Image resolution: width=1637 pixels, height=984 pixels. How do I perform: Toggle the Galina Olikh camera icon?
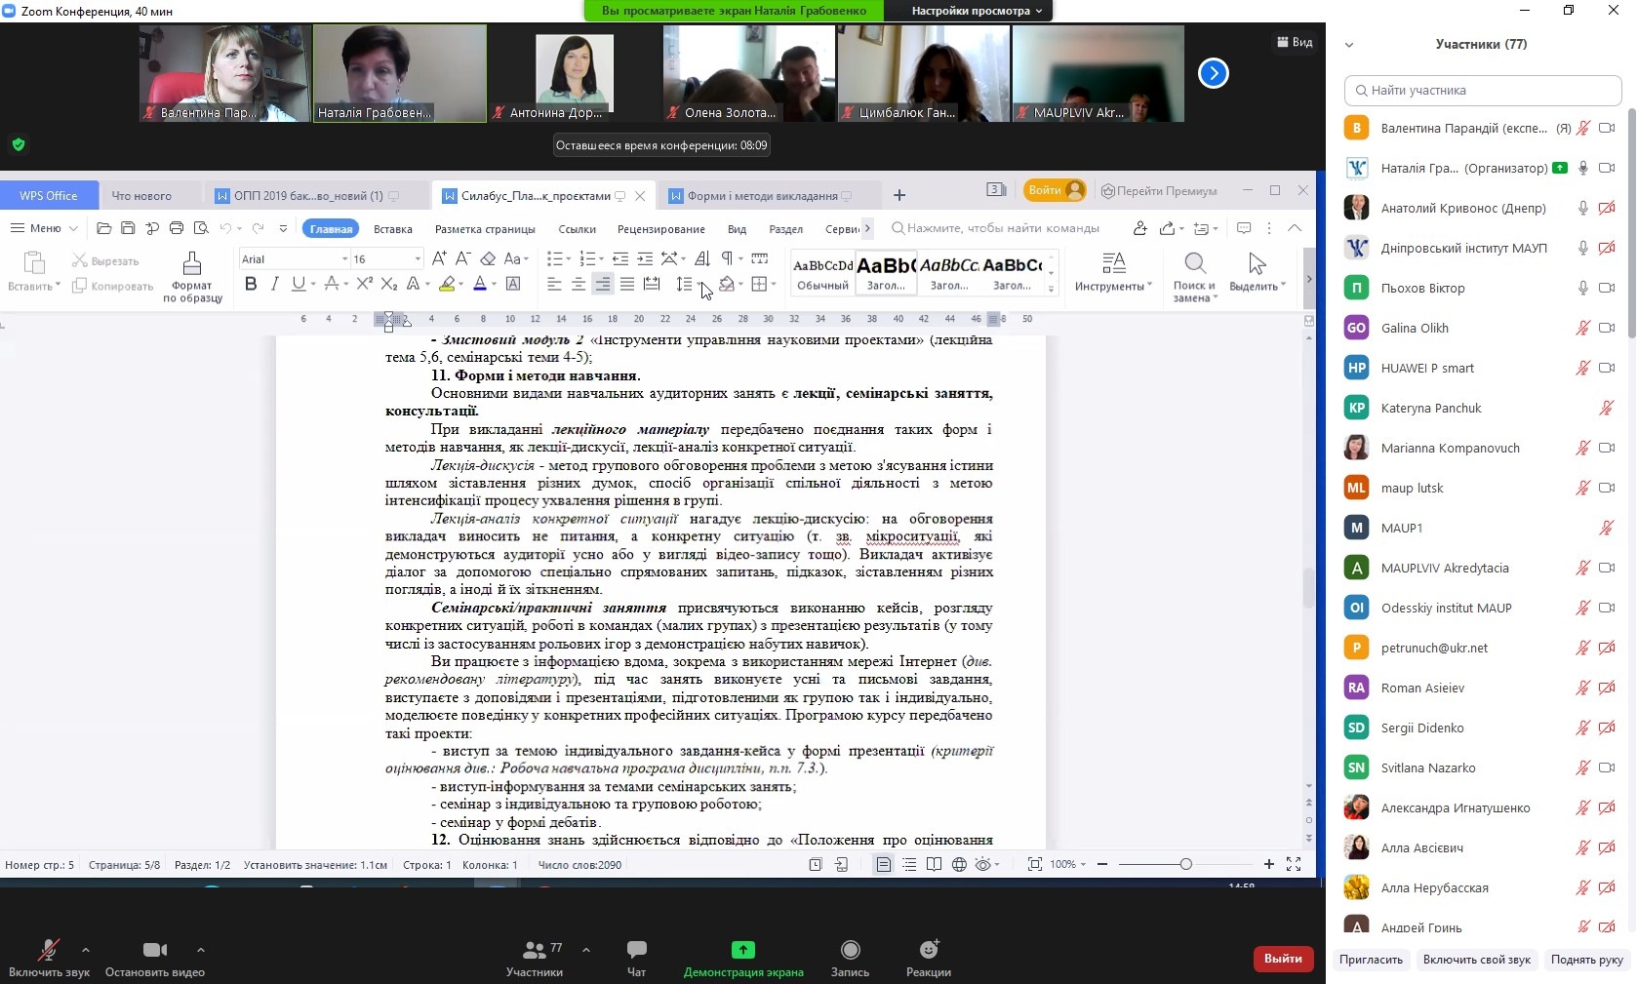1607,328
